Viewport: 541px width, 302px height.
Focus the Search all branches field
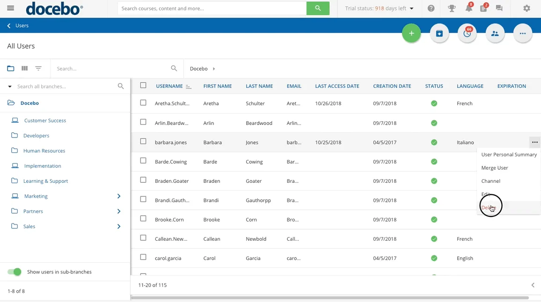coord(66,86)
